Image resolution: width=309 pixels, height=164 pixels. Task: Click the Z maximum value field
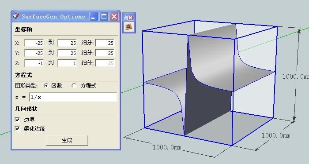67,63
